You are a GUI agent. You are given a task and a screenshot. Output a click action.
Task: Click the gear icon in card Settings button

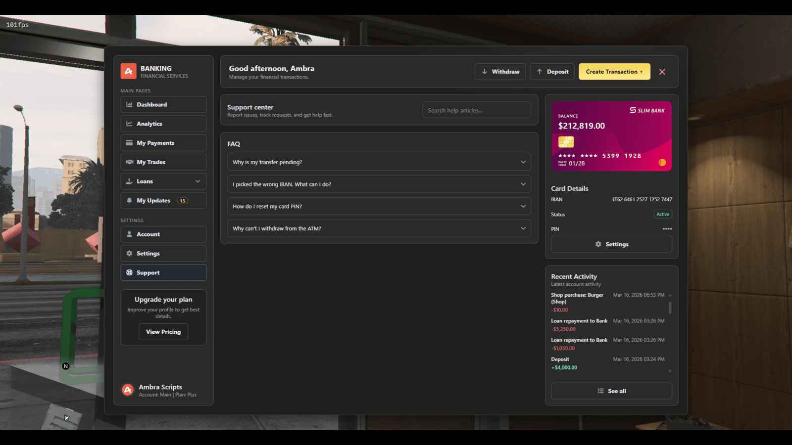coord(598,244)
